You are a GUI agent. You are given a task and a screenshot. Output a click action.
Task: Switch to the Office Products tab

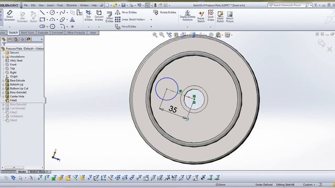(x=76, y=32)
